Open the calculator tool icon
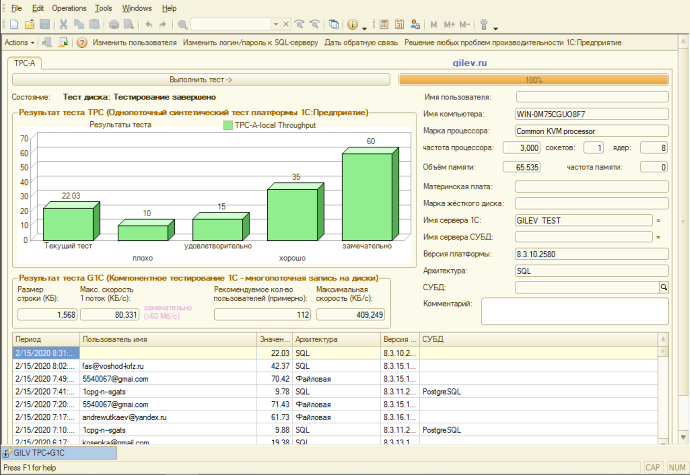The image size is (690, 475). click(384, 24)
